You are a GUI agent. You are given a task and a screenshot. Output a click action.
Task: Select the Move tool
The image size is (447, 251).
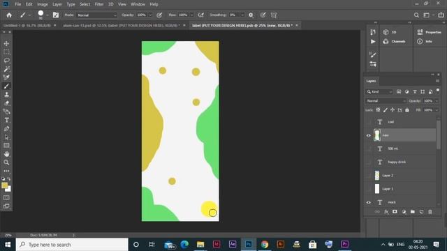point(6,43)
